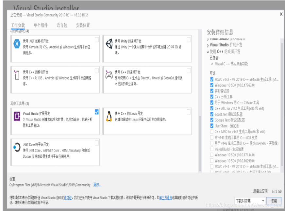Uncheck Boost.Test test adapter
This screenshot has width=285, height=211.
click(212, 114)
